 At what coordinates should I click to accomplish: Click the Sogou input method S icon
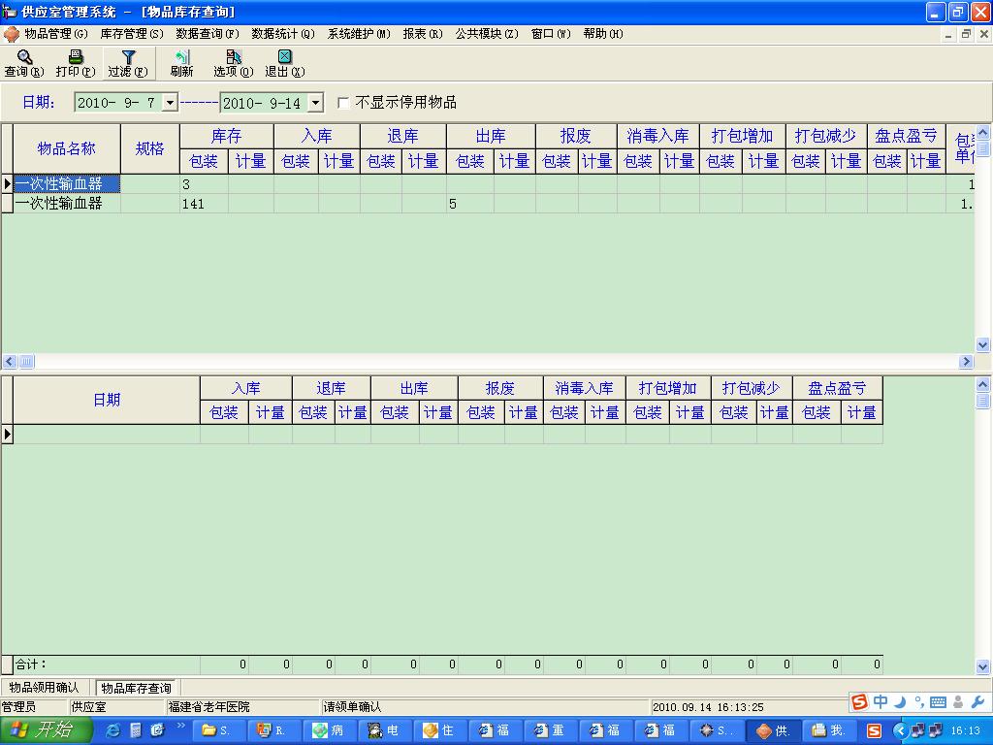(859, 702)
